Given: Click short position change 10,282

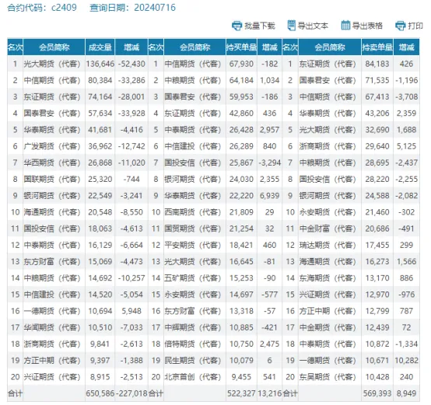Looking at the screenshot, I should coord(407,360).
